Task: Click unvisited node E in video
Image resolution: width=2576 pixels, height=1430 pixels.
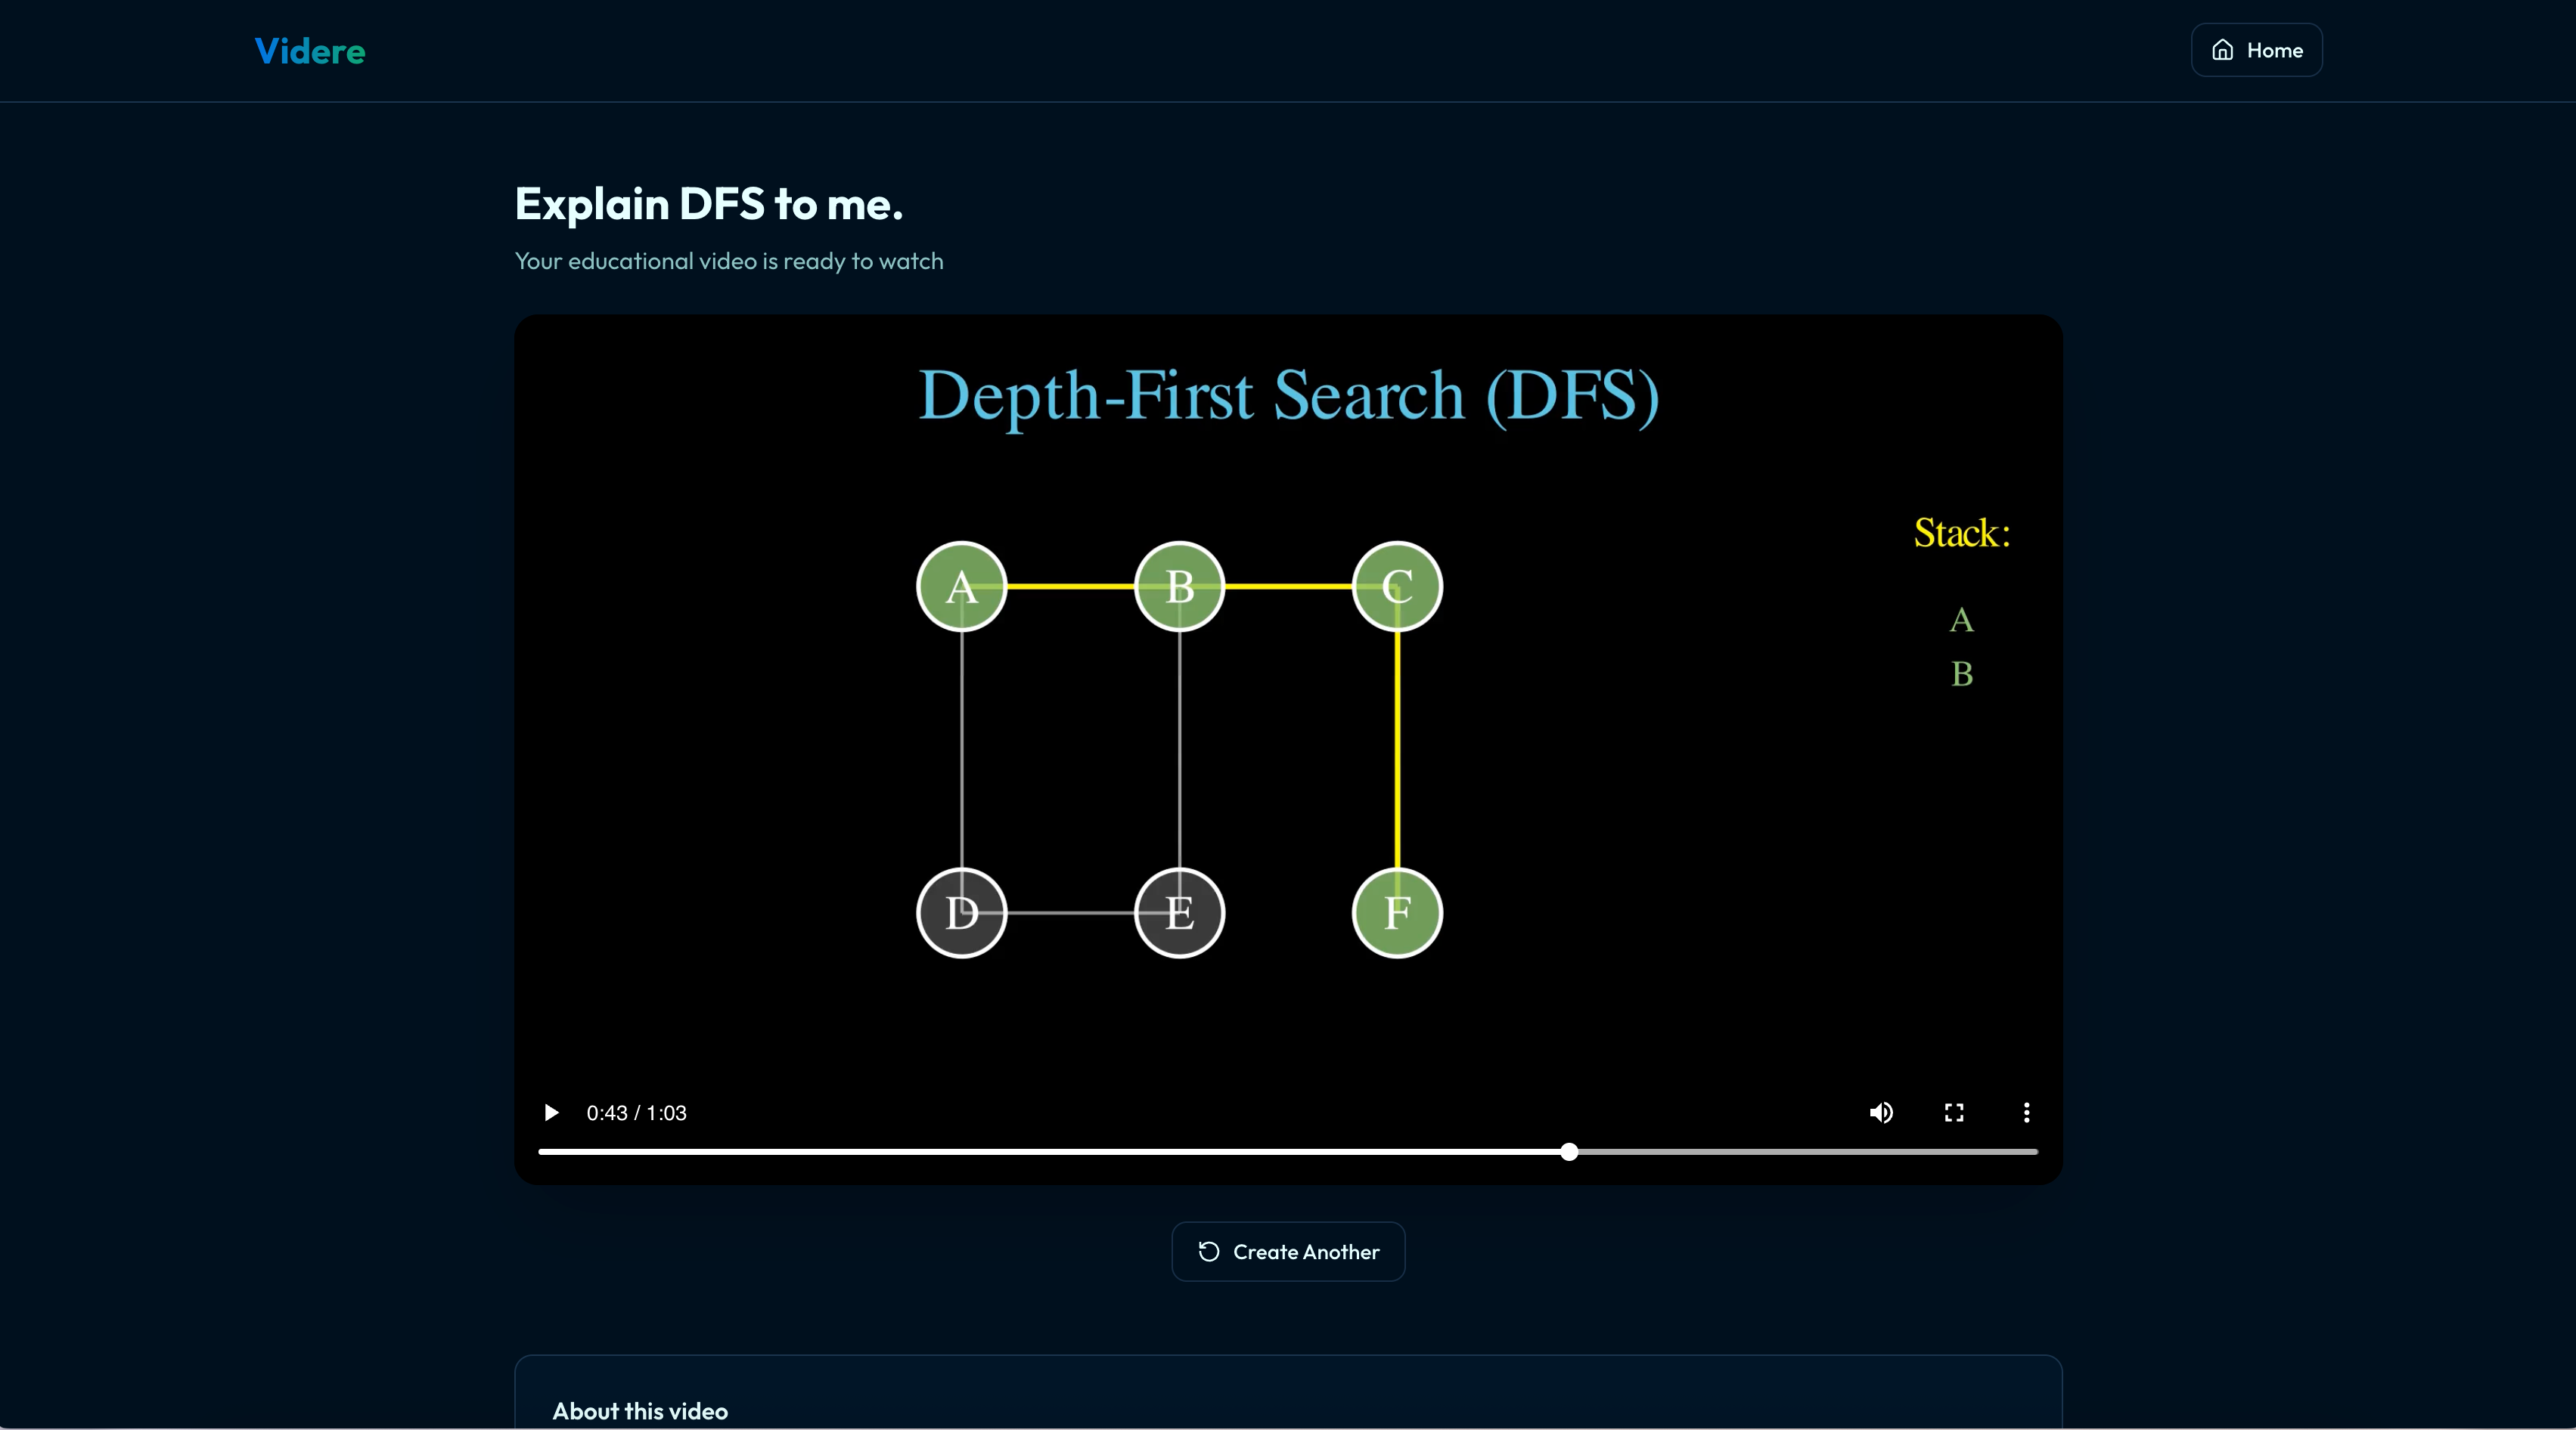Action: 1179,912
